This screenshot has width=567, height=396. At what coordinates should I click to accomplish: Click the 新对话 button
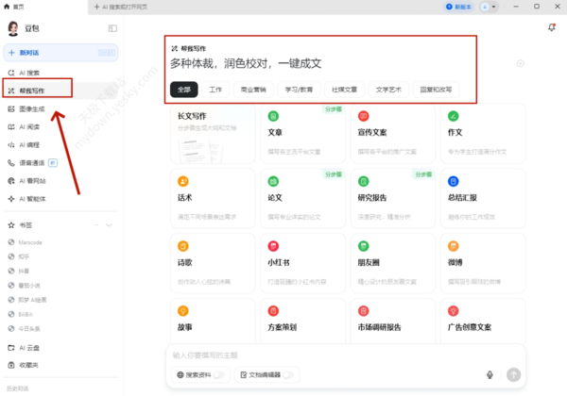tap(60, 53)
